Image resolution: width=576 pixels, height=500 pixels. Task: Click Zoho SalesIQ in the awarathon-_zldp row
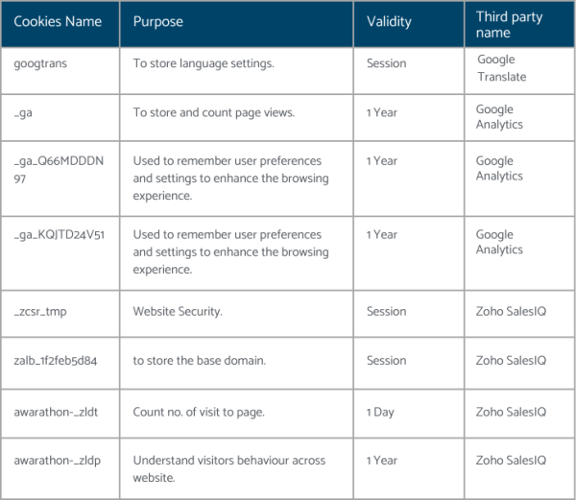pos(511,461)
